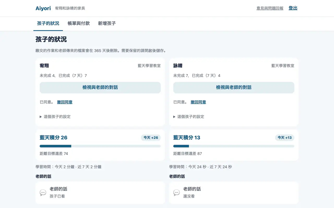Withdraw consent via 撤回同意 for 詠晴
Image resolution: width=334 pixels, height=208 pixels.
pos(198,102)
